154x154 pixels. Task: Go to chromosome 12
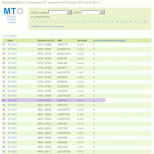point(84,22)
